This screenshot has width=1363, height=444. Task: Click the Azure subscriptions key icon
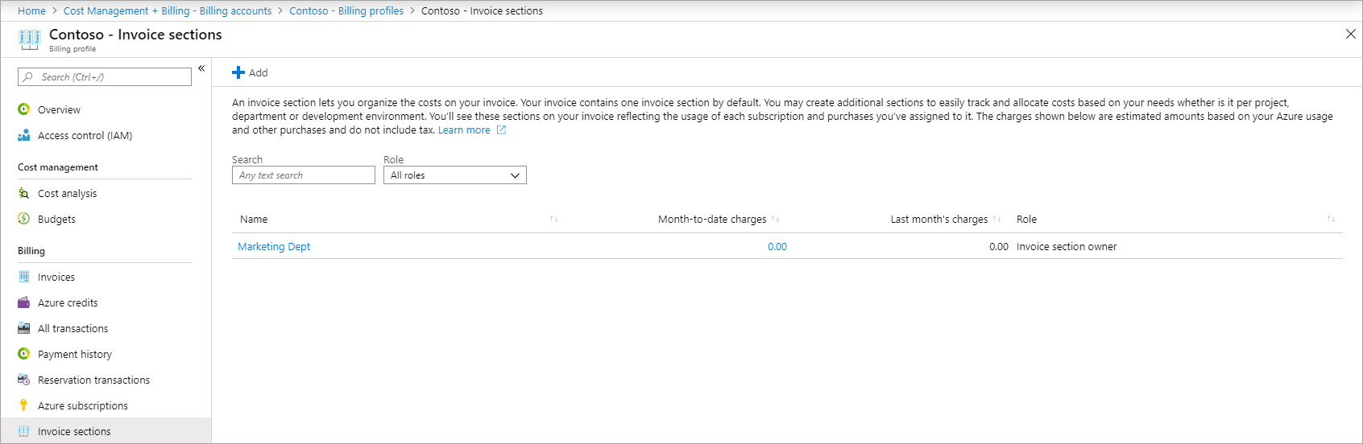pos(24,405)
